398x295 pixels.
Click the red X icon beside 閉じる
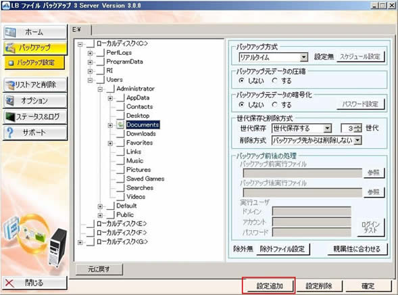click(x=10, y=283)
